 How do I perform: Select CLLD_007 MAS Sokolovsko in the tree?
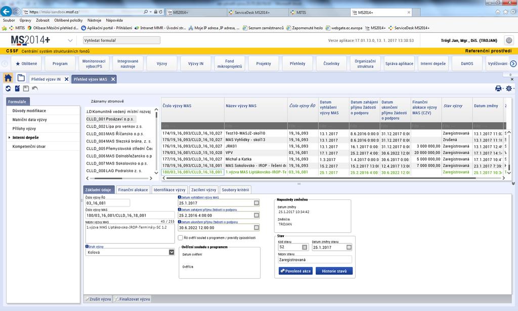tap(117, 164)
